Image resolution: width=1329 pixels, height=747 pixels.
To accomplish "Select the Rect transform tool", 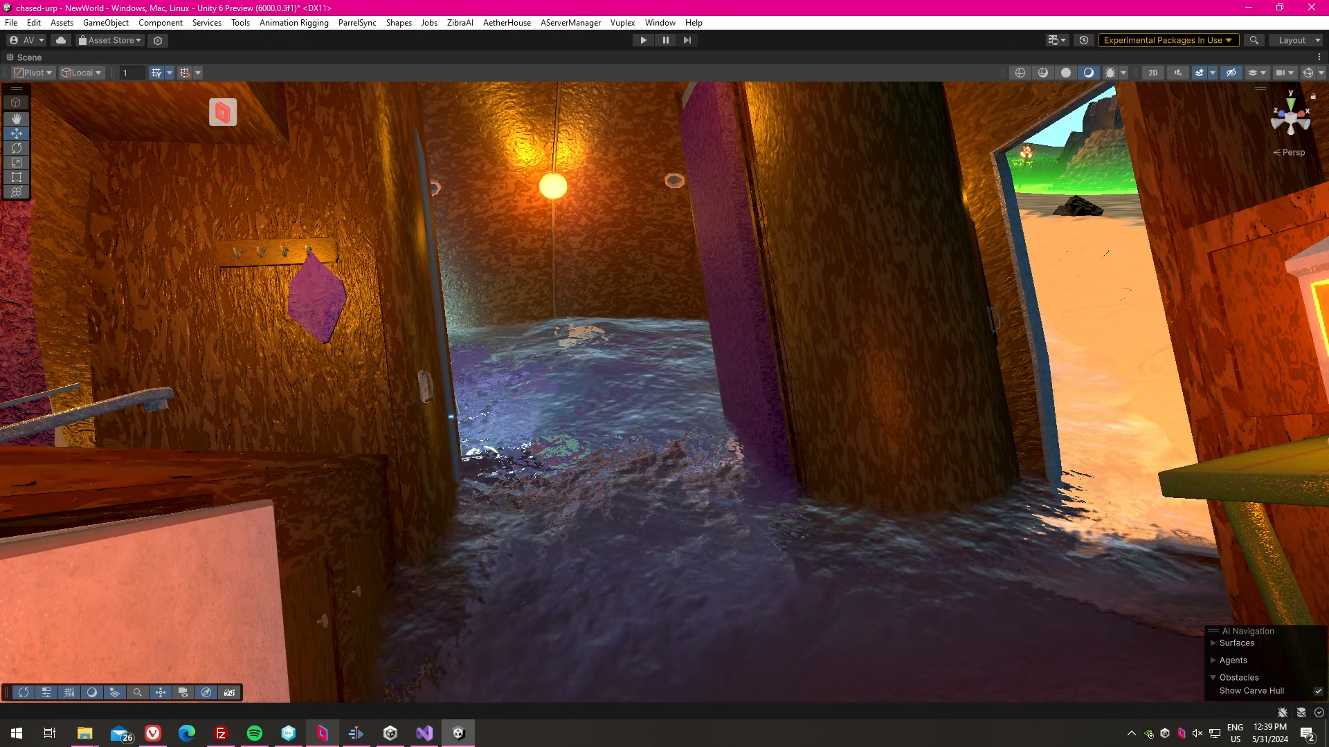I will 17,177.
